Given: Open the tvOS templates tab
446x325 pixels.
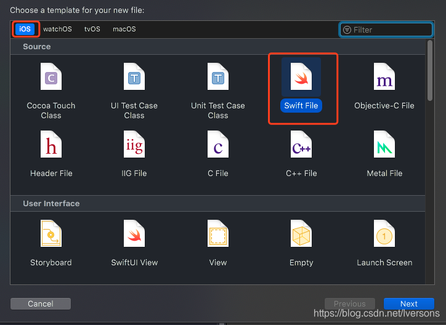Looking at the screenshot, I should (x=92, y=29).
